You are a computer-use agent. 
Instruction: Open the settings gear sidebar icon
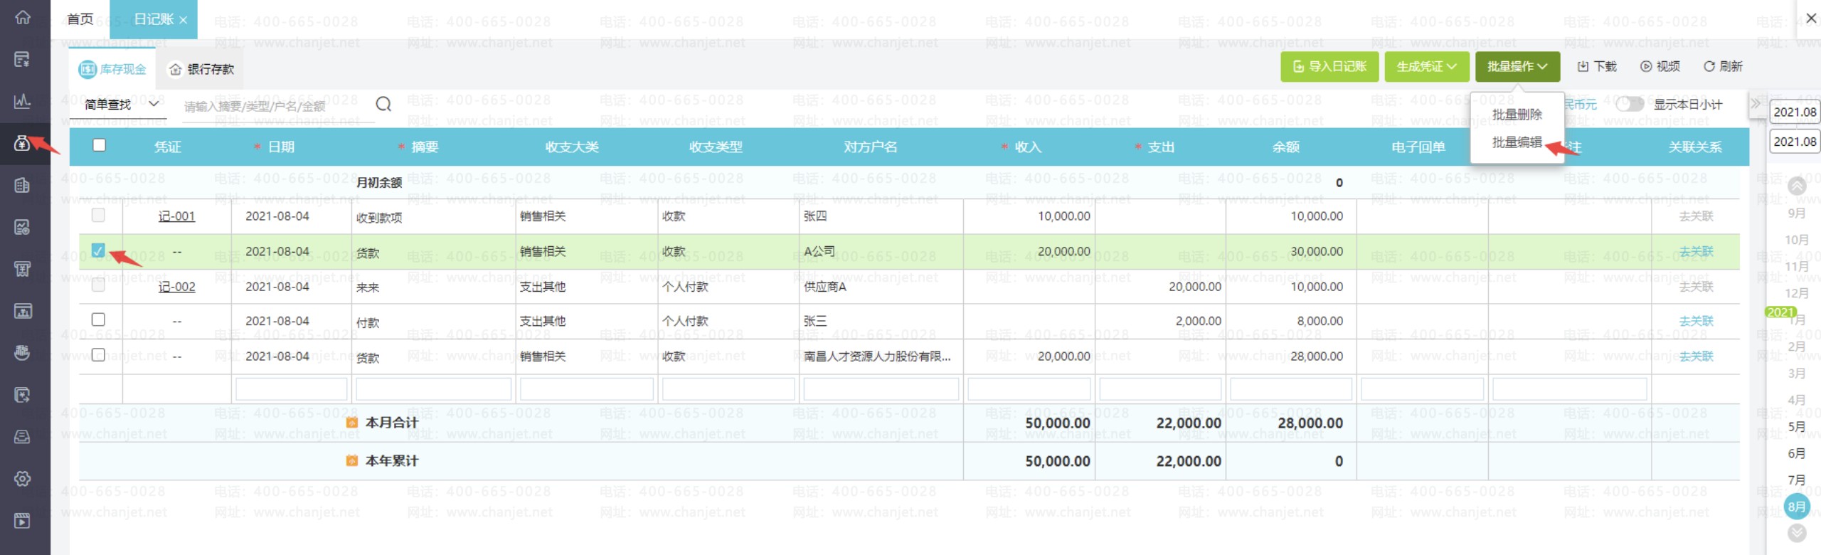point(23,479)
